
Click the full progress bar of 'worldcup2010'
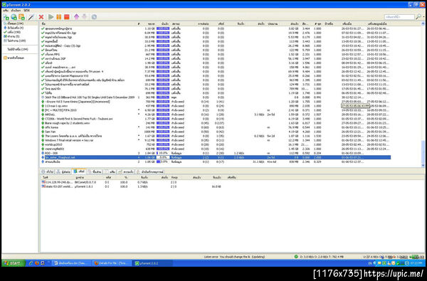point(163,144)
